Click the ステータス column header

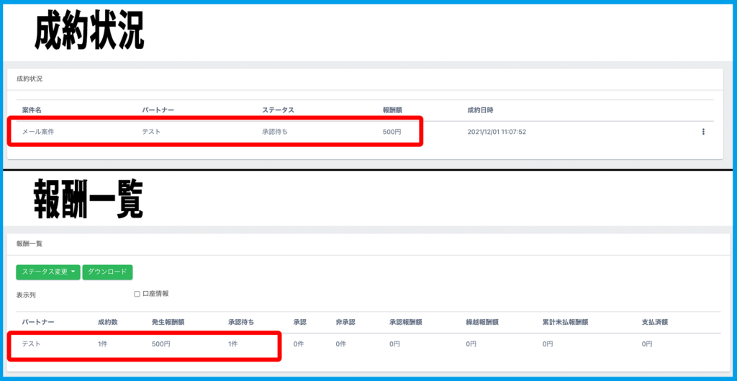click(x=278, y=110)
